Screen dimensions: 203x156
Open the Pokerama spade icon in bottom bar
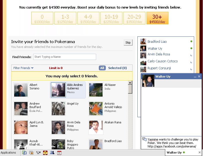[45, 153]
